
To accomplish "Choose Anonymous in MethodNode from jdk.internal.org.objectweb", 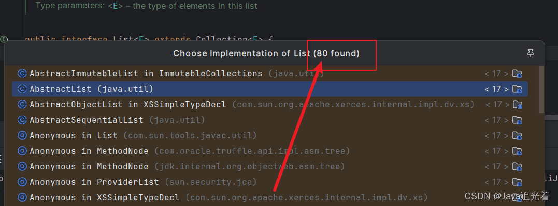I will point(270,166).
